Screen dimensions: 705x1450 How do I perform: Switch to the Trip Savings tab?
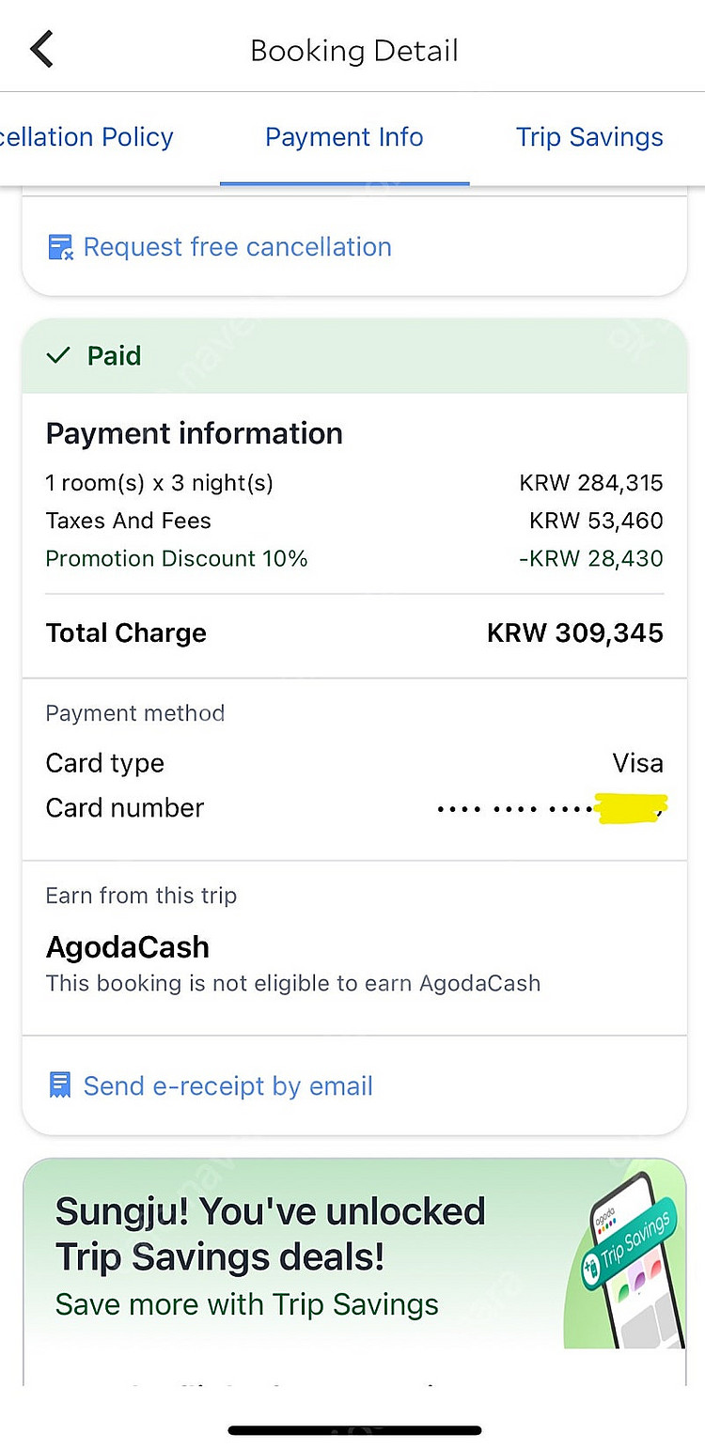pyautogui.click(x=589, y=137)
